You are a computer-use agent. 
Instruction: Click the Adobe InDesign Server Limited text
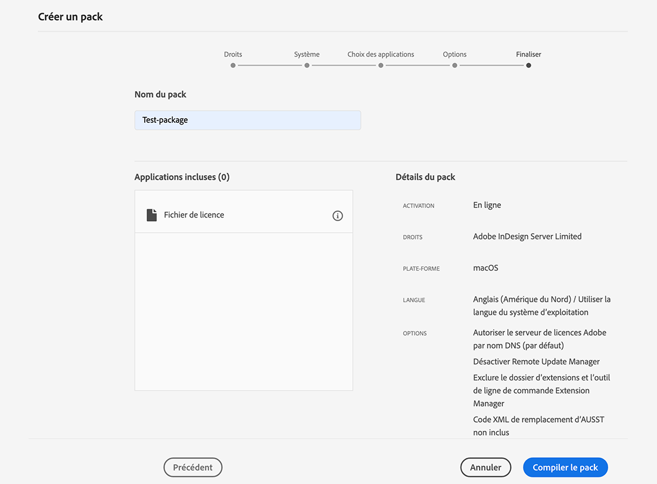pyautogui.click(x=527, y=237)
